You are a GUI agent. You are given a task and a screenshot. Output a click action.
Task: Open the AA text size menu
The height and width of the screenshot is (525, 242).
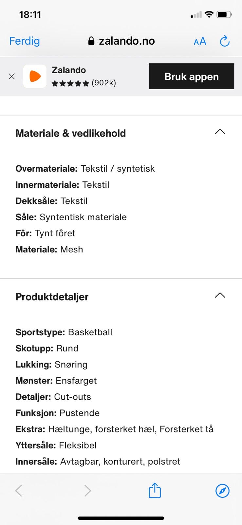(x=200, y=41)
